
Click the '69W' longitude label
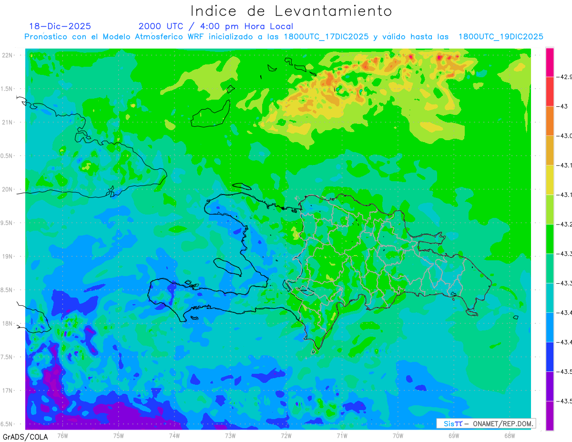pos(453,435)
